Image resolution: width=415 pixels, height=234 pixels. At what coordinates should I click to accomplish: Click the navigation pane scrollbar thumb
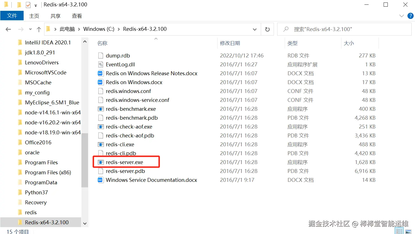85,160
